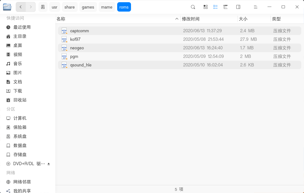
Task: Navigate to usr breadcrumb
Action: 54,7
